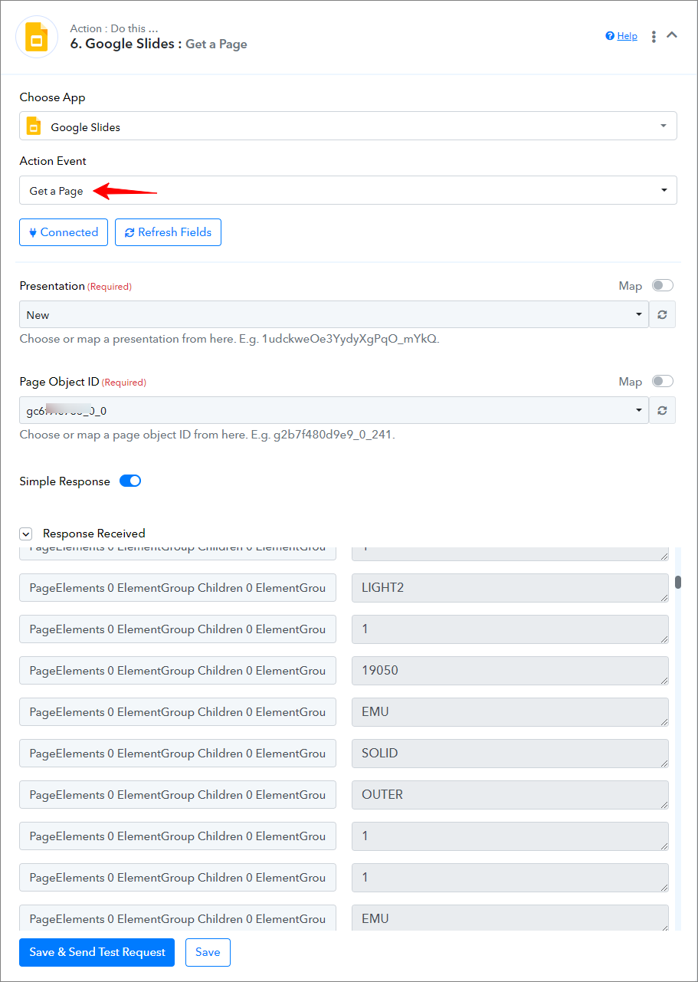Click the Google Slides icon in Choose App
698x982 pixels.
[34, 126]
